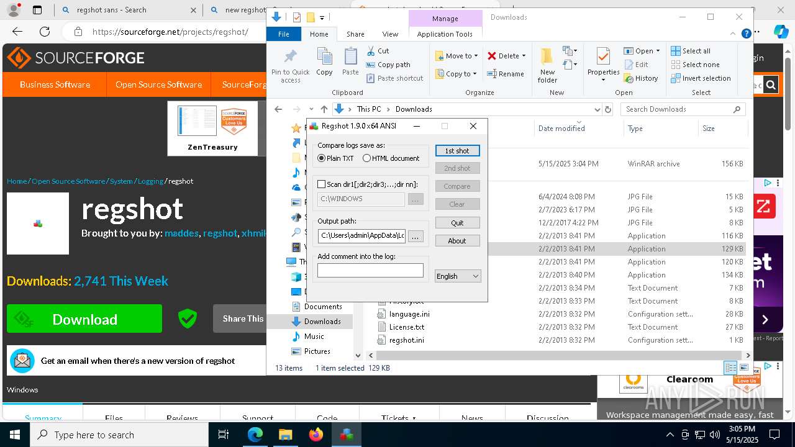
Task: Collapse the Explorer ribbon chevron
Action: click(x=732, y=34)
